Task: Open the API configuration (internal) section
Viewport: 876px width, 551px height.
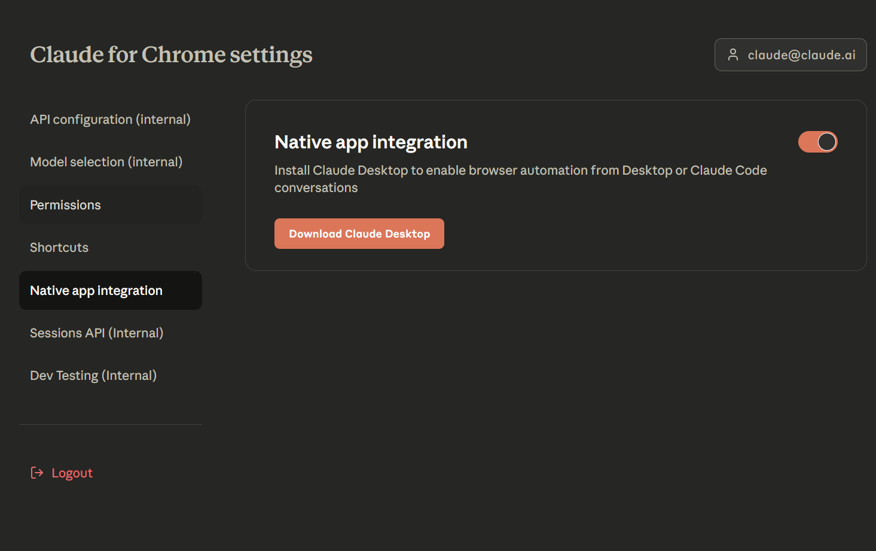Action: [x=110, y=120]
